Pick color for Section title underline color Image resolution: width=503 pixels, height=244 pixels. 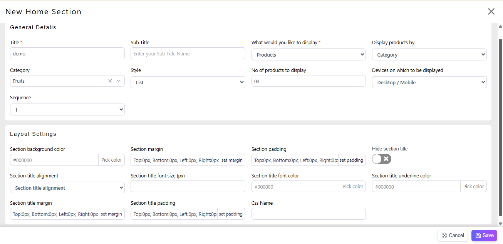pyautogui.click(x=473, y=187)
